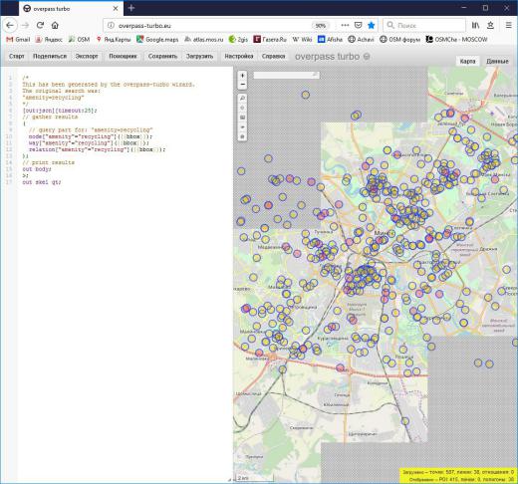Toggle the bookmark star for this page

(372, 25)
